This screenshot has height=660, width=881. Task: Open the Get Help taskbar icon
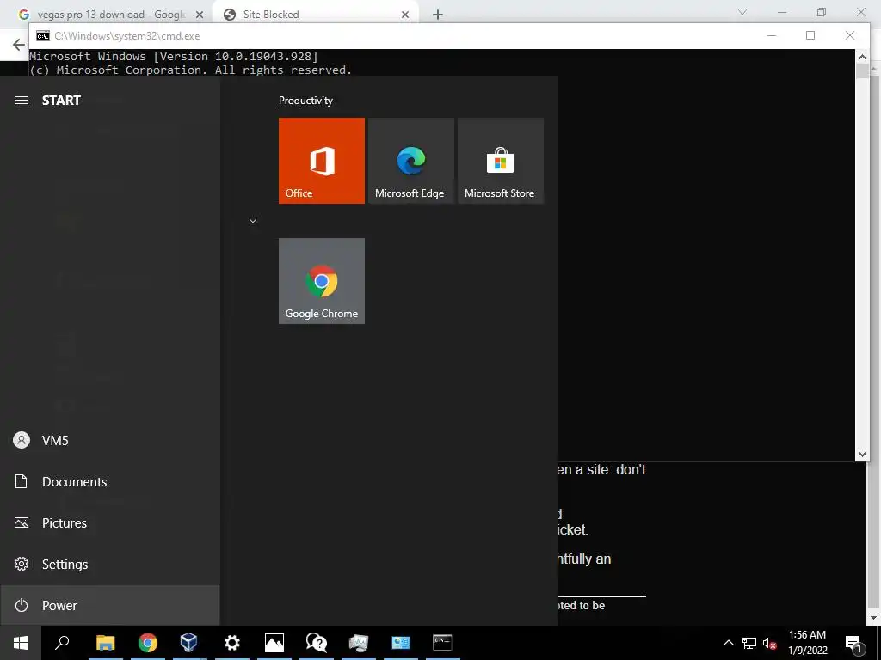pos(317,643)
